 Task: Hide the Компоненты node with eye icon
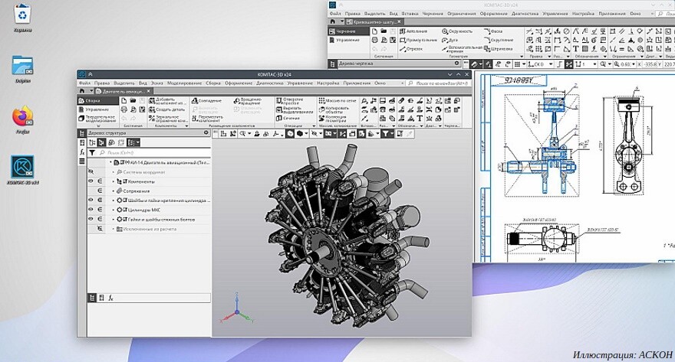point(91,181)
